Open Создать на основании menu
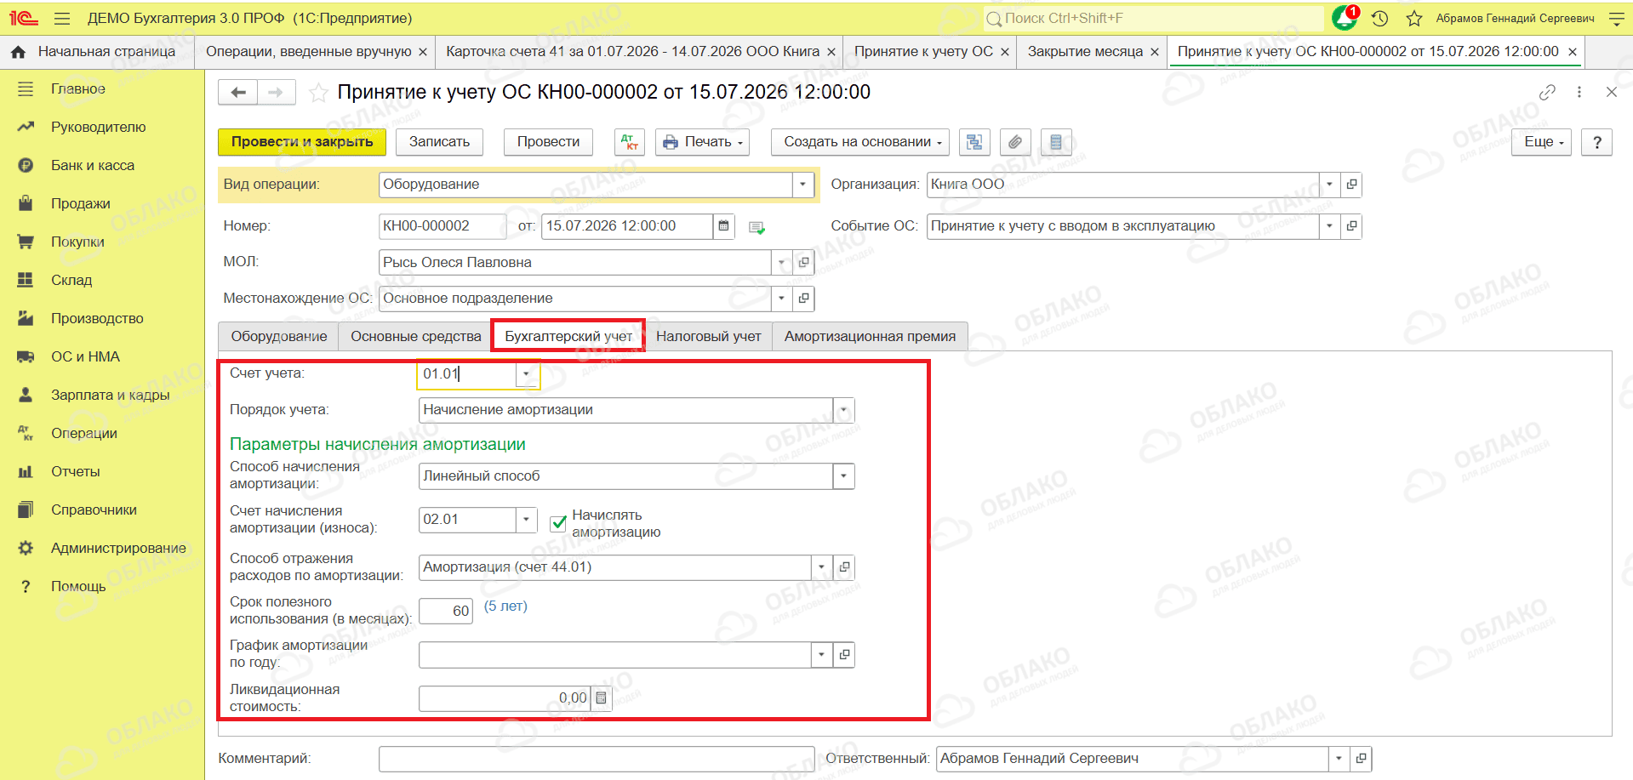 [860, 142]
